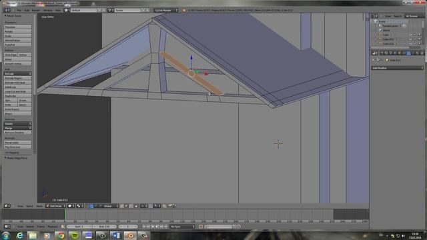Open pivot point selector in 3D header
This screenshot has width=427, height=240.
[x=80, y=206]
